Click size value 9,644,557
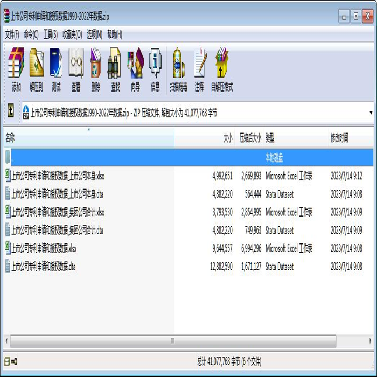Viewport: 377px width, 377px height. pyautogui.click(x=222, y=248)
